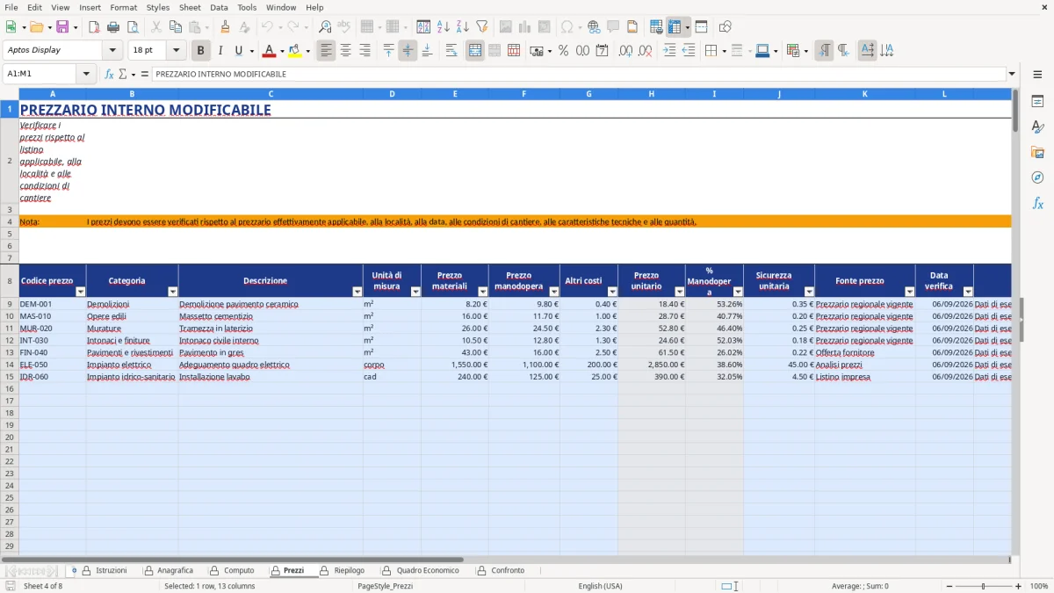Insert hyperlink icon
The image size is (1054, 593).
594,27
